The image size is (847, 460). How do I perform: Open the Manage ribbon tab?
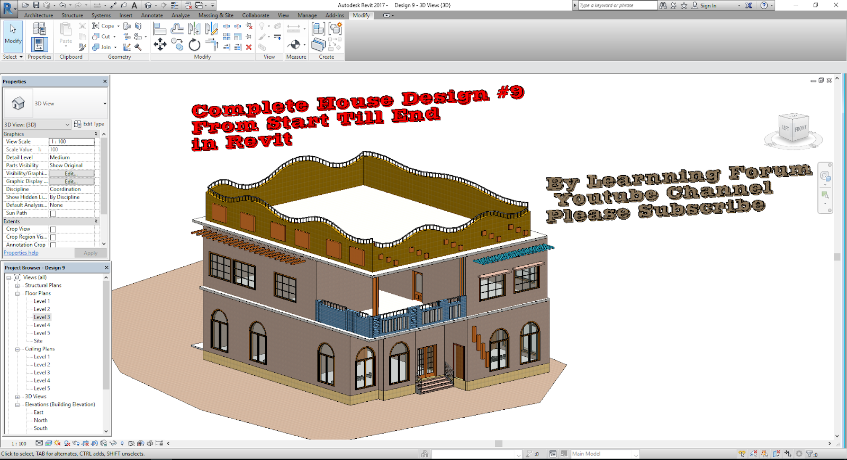pos(307,15)
